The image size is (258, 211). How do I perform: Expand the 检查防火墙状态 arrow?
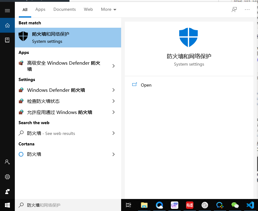tap(113, 101)
